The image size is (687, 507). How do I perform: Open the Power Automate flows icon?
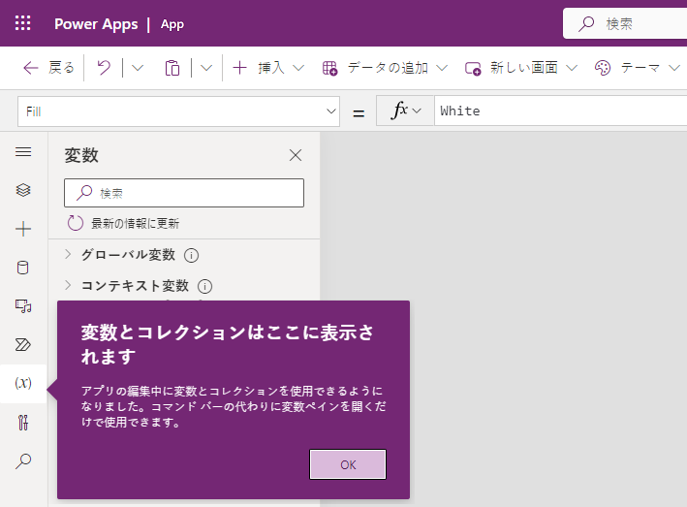pyautogui.click(x=23, y=344)
